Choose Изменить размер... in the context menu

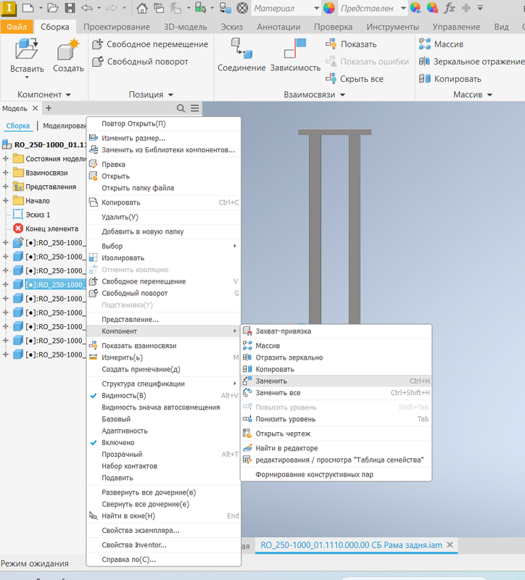click(x=164, y=138)
